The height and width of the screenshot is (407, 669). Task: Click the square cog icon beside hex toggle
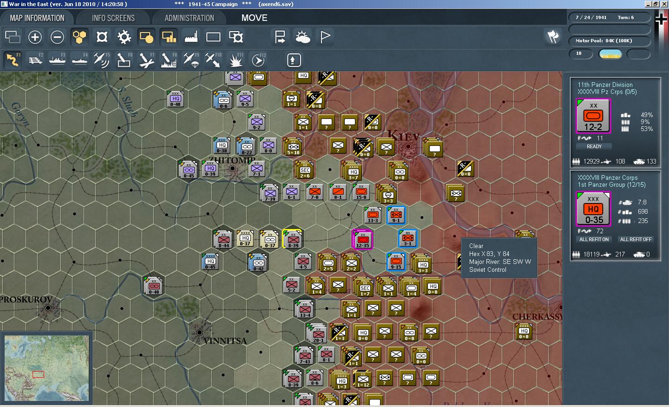point(102,37)
